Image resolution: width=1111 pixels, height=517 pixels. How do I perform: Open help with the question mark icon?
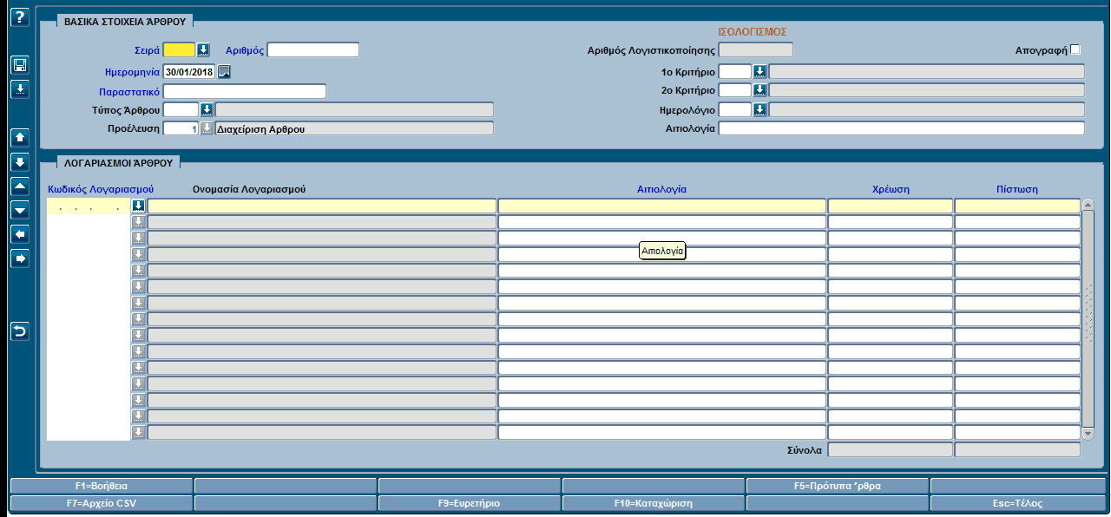20,16
